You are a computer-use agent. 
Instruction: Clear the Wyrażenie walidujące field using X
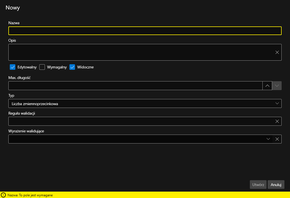[x=277, y=139]
